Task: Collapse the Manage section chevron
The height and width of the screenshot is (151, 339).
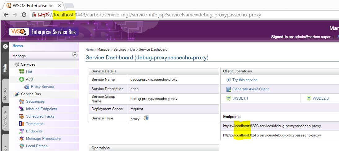Action: (x=75, y=55)
